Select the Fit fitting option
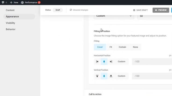 [111, 47]
